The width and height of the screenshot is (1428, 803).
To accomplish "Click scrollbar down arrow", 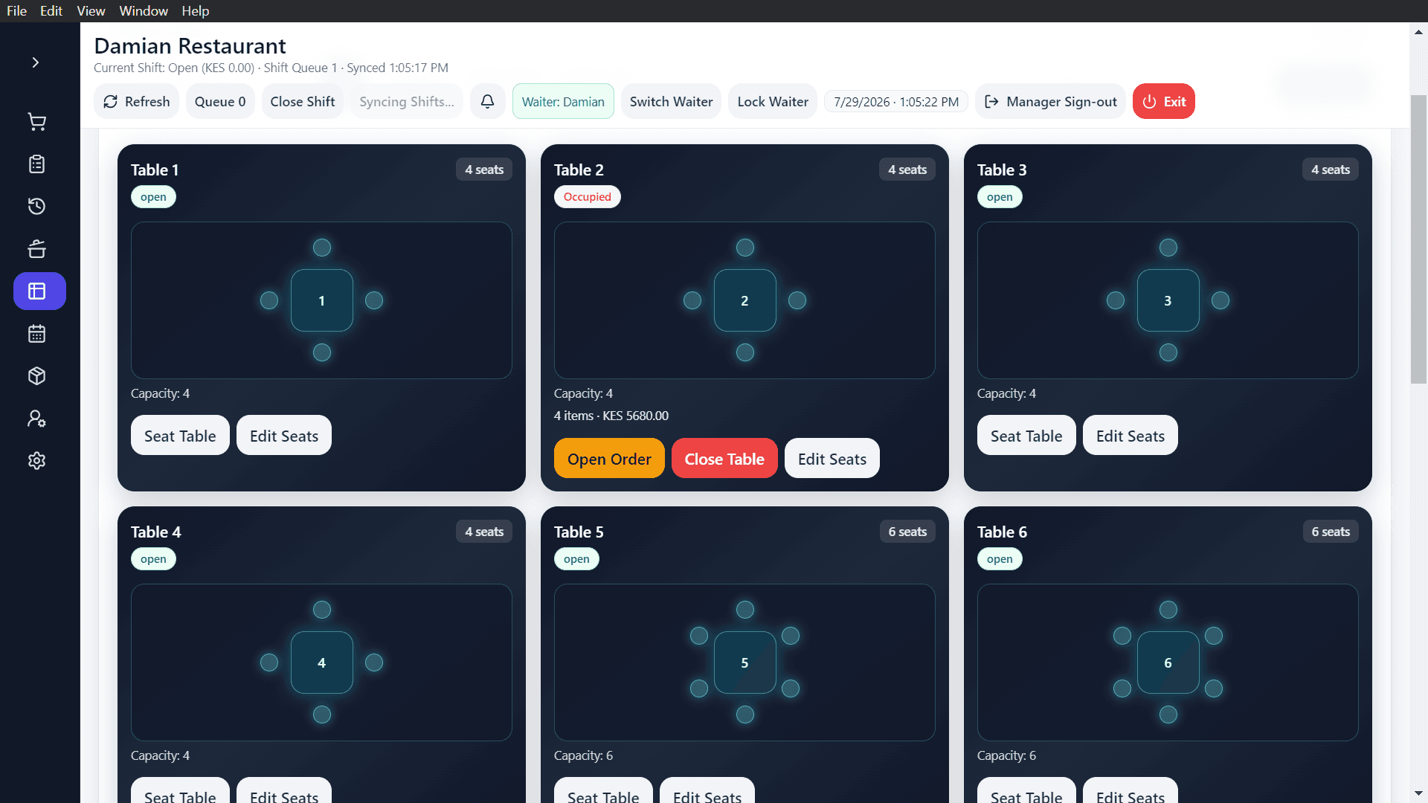I will (1418, 793).
